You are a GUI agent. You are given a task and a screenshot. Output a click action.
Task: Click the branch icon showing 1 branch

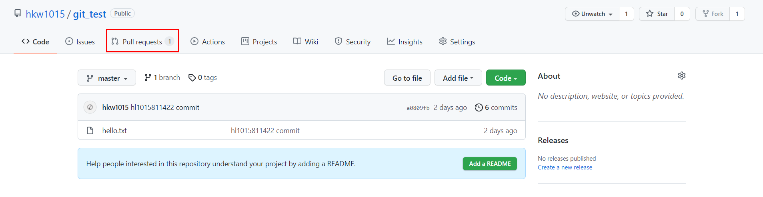click(148, 78)
